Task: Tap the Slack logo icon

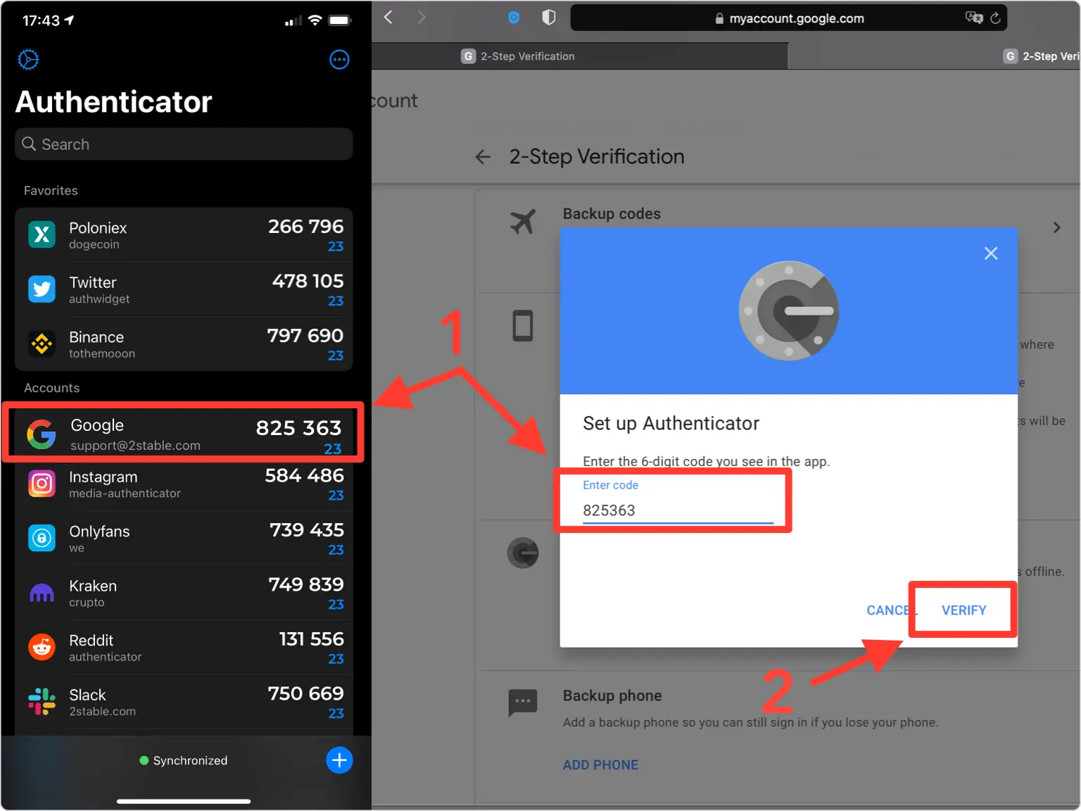Action: (x=42, y=702)
